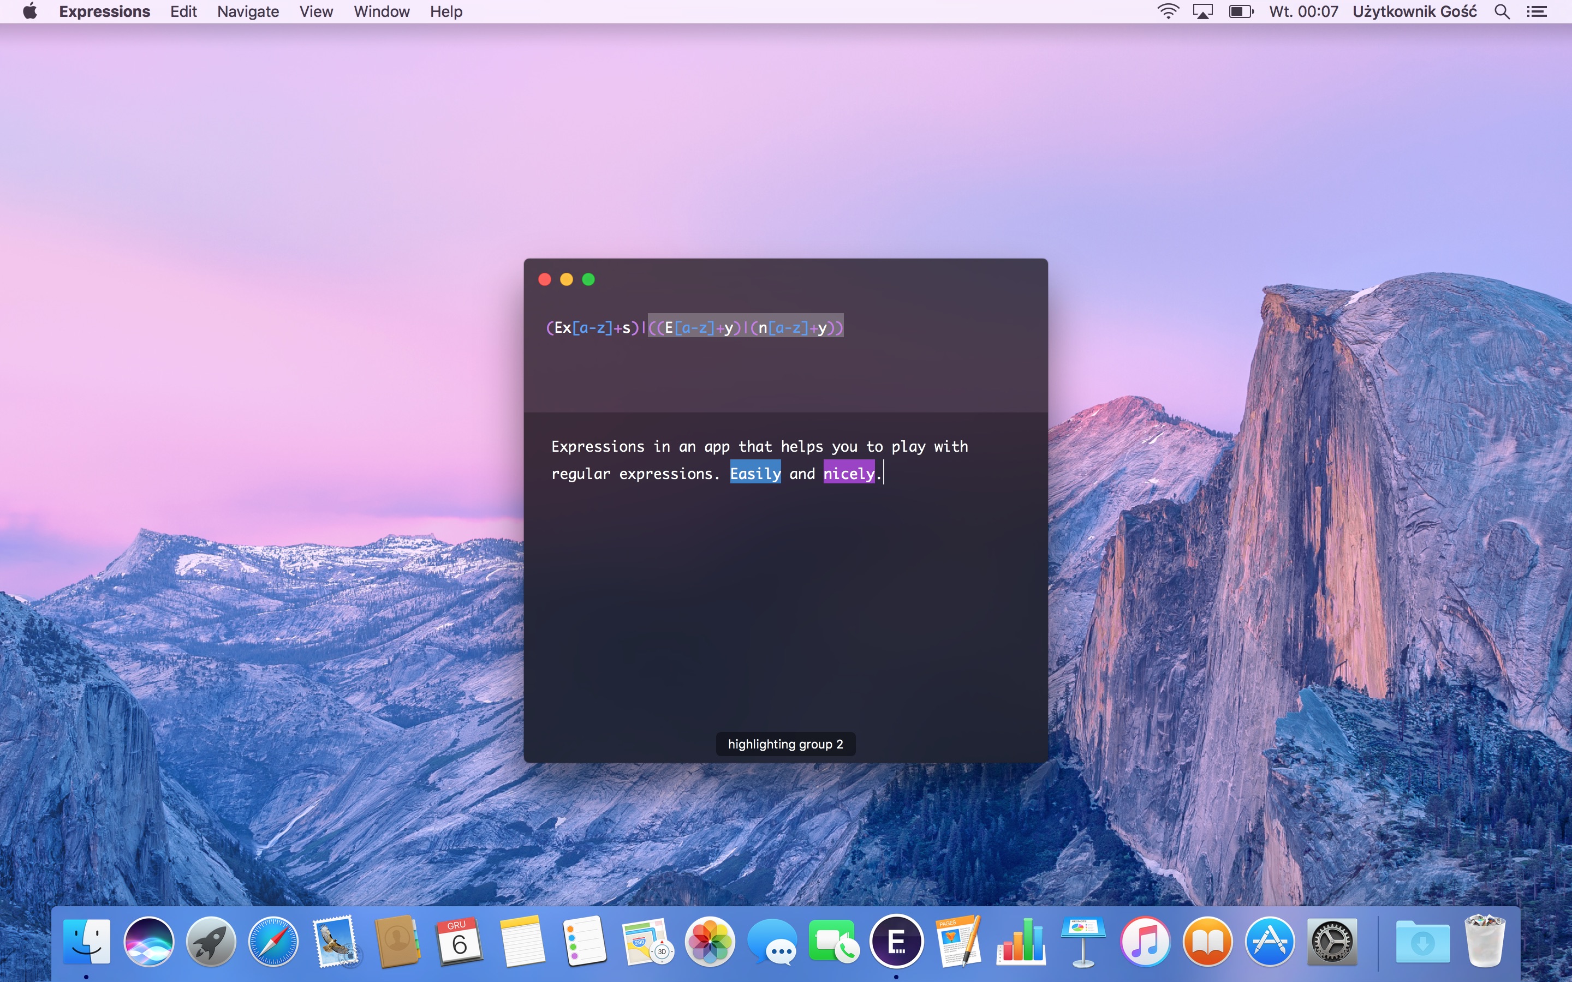This screenshot has width=1572, height=982.
Task: Launch iTunes music icon
Action: pyautogui.click(x=1145, y=941)
